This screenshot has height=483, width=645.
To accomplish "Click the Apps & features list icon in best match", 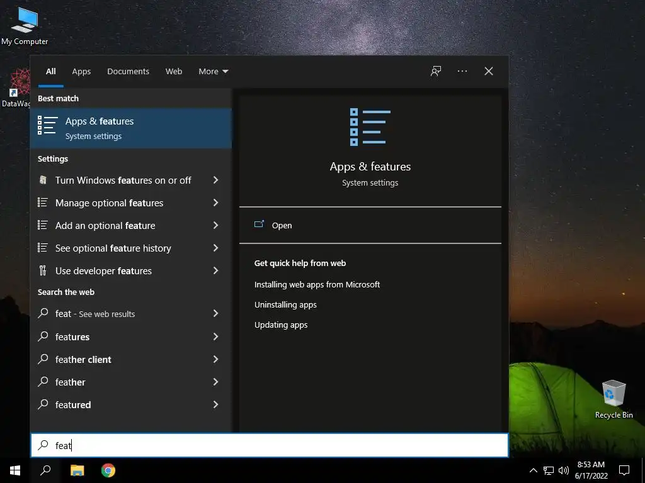I will [x=47, y=125].
